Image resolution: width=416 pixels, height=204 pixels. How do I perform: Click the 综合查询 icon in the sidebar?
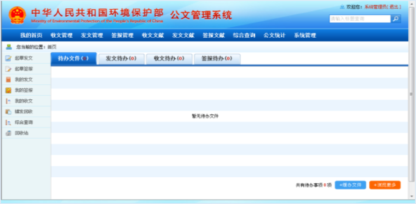click(x=8, y=122)
